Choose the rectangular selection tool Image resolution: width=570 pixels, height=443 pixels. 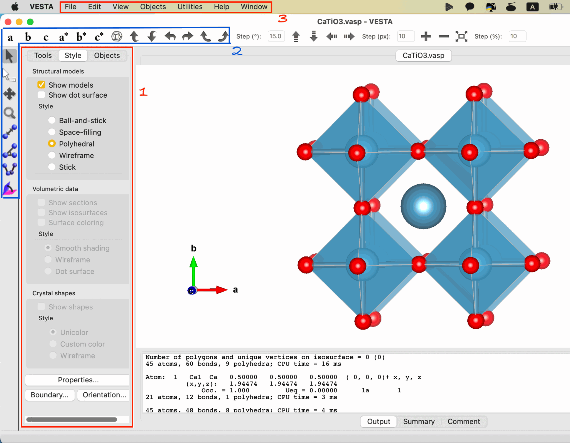[x=9, y=75]
